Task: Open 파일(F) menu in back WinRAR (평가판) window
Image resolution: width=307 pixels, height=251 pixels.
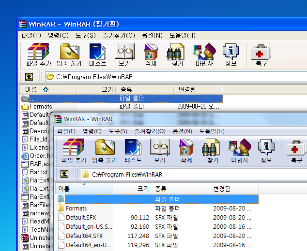Action: [31, 35]
